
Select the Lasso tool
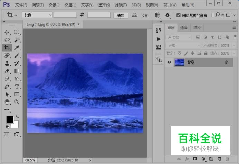7,40
